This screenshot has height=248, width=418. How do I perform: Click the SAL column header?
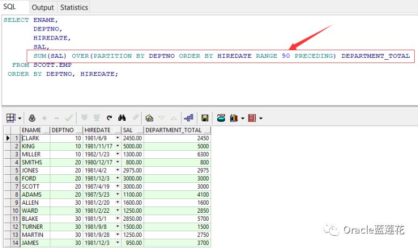pyautogui.click(x=133, y=130)
